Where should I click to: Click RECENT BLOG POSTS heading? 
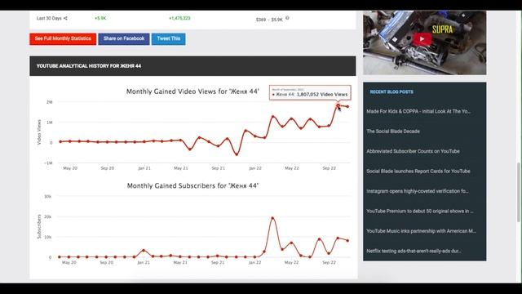point(391,92)
